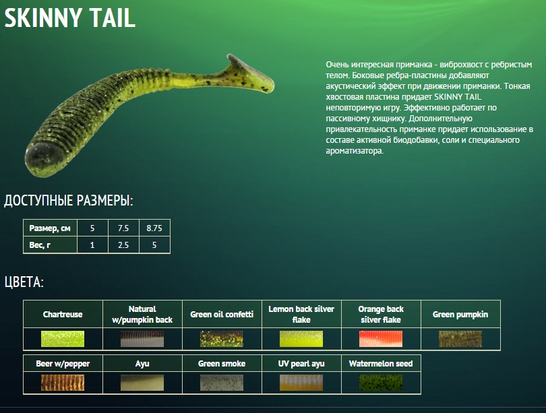Image resolution: width=546 pixels, height=413 pixels.
Task: Pick the Lemon back silver flake swatch
Action: [301, 338]
